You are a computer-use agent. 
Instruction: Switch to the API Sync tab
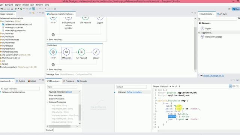tap(222, 14)
